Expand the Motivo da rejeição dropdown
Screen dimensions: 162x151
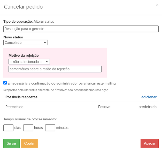[x=29, y=62]
